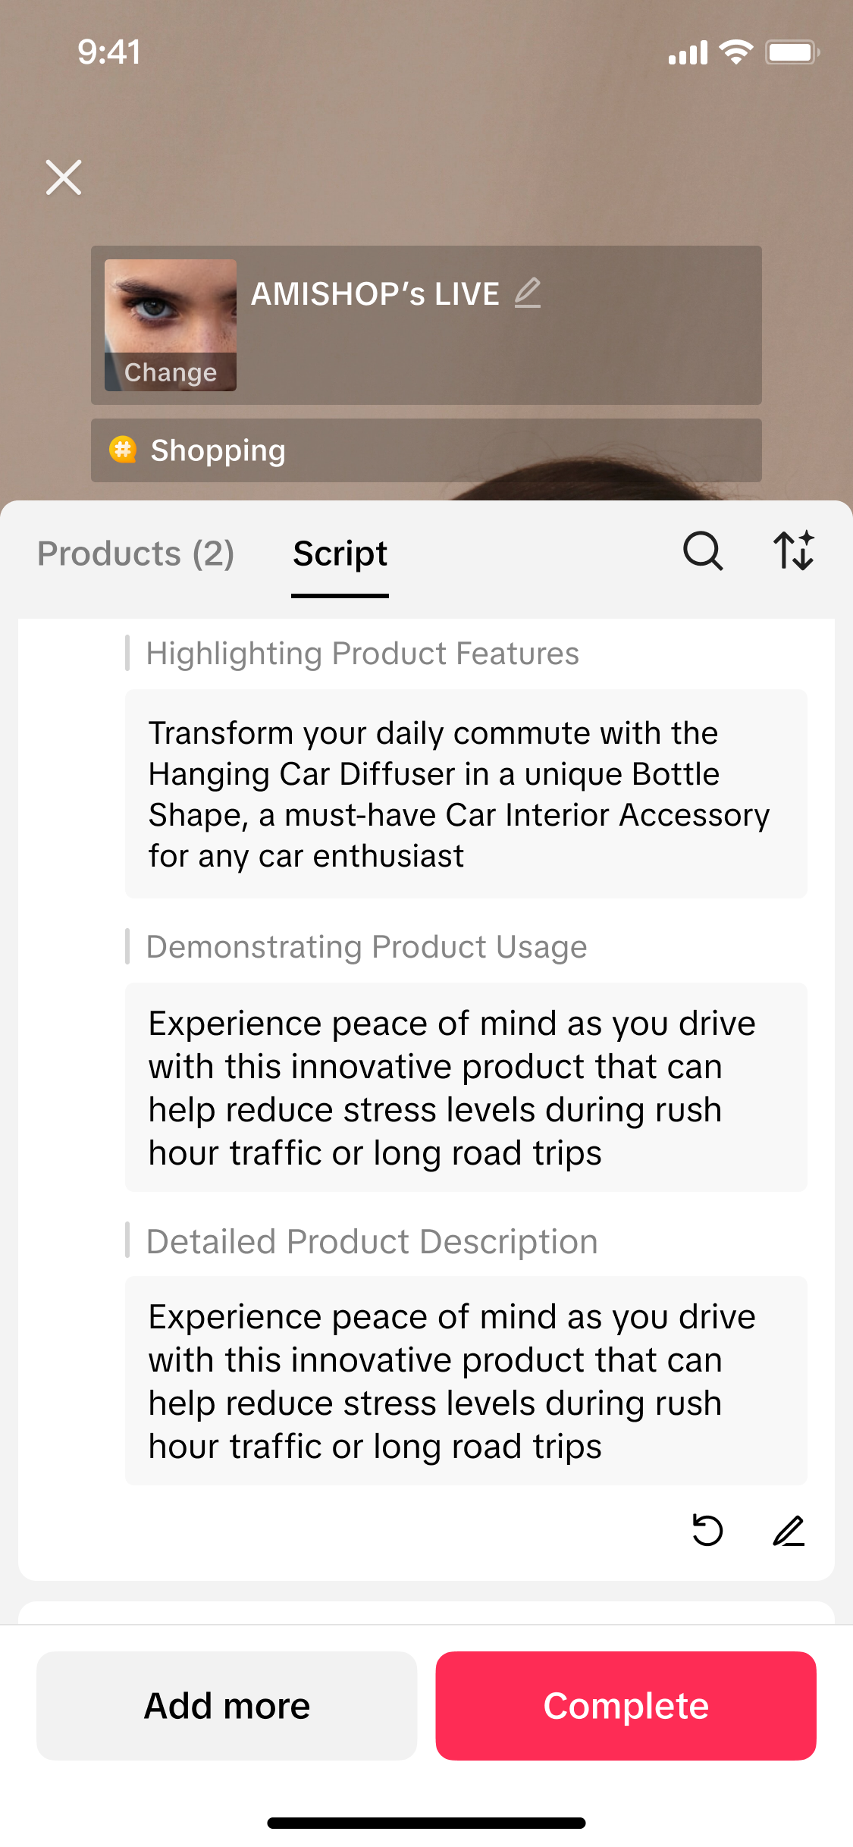This screenshot has width=853, height=1847.
Task: Select the Script tab
Action: (340, 554)
